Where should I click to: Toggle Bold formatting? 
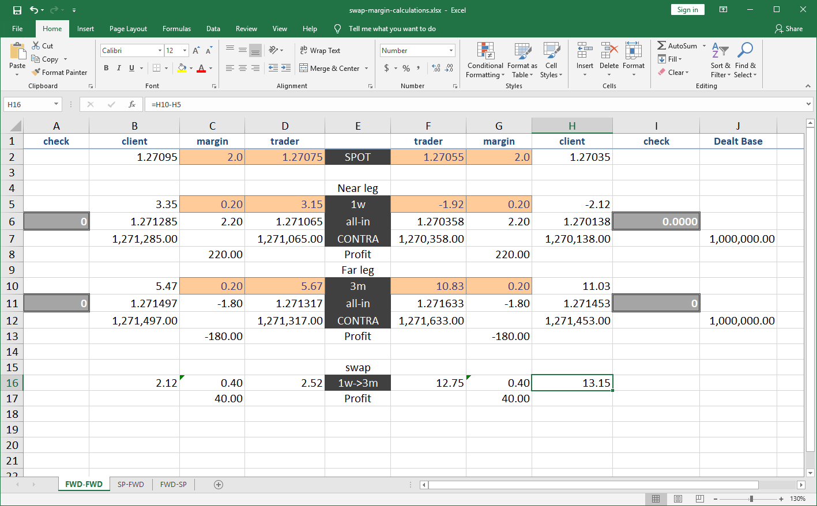pos(106,68)
